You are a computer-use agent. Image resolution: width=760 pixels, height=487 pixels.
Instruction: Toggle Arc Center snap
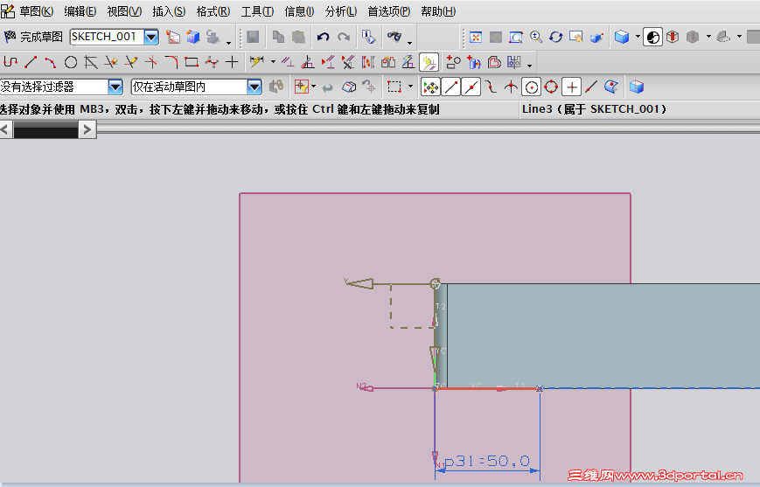[531, 87]
